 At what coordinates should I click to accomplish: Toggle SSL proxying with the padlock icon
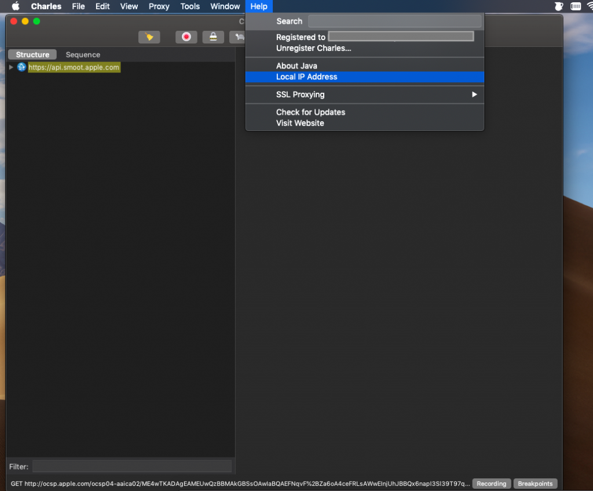click(x=213, y=37)
